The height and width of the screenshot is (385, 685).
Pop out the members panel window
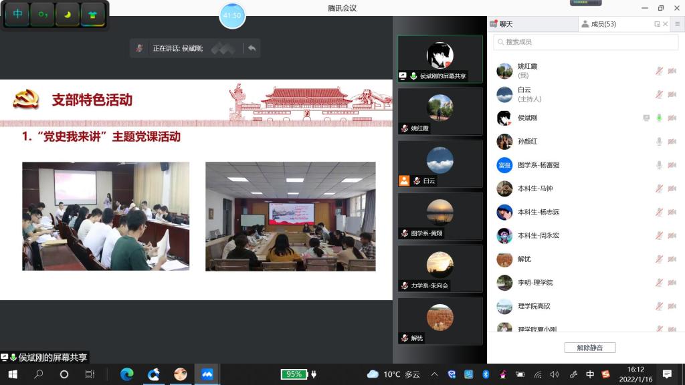tap(657, 24)
